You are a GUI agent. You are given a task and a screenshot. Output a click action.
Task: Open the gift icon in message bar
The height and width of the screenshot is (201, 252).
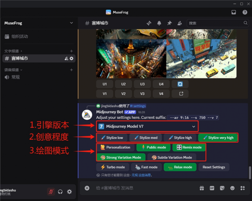point(202,188)
